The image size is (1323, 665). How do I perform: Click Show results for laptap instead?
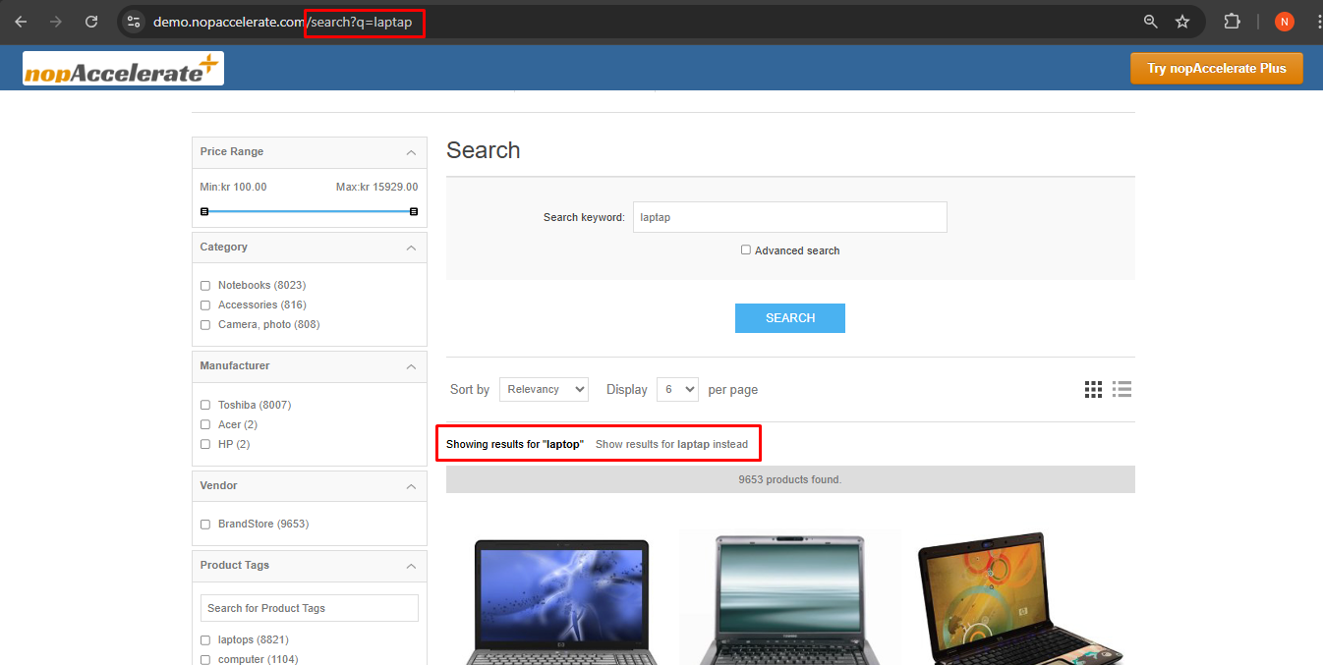pos(671,445)
